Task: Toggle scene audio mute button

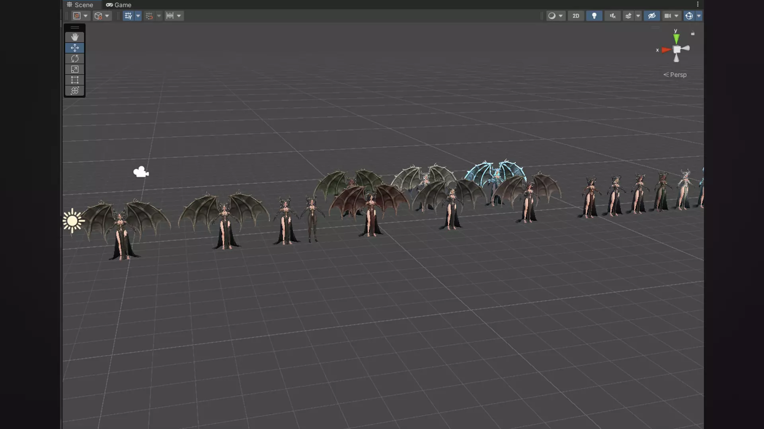Action: (612, 16)
